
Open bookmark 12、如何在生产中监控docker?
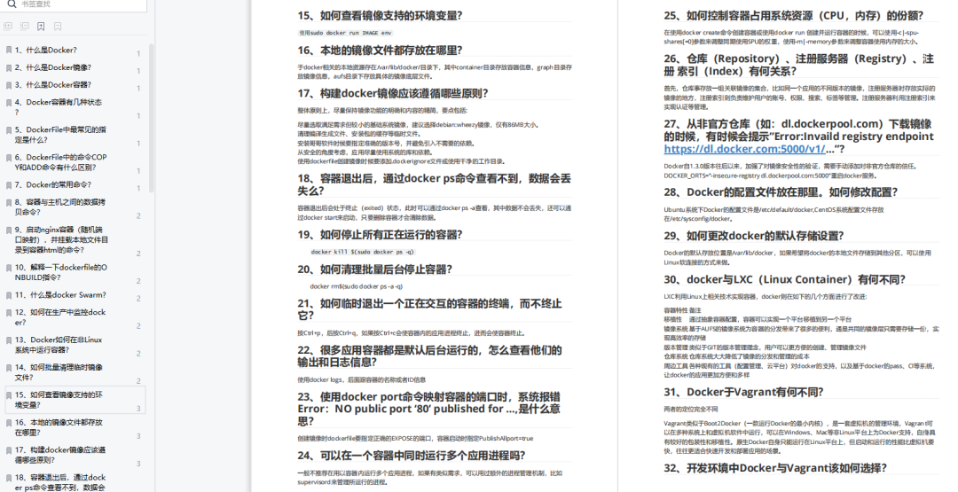coord(60,316)
